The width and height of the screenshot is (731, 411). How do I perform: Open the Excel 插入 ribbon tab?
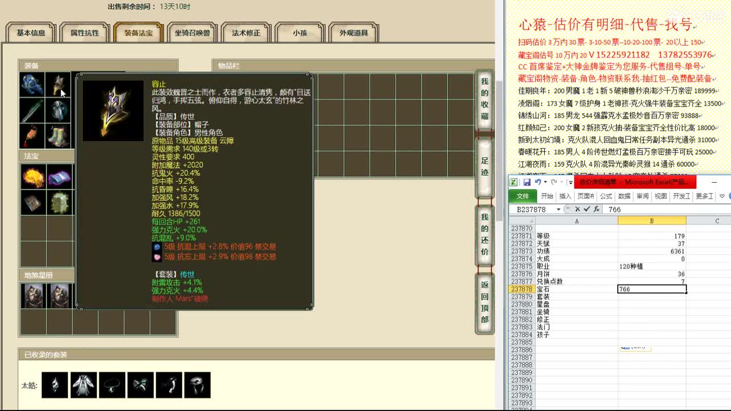click(565, 196)
